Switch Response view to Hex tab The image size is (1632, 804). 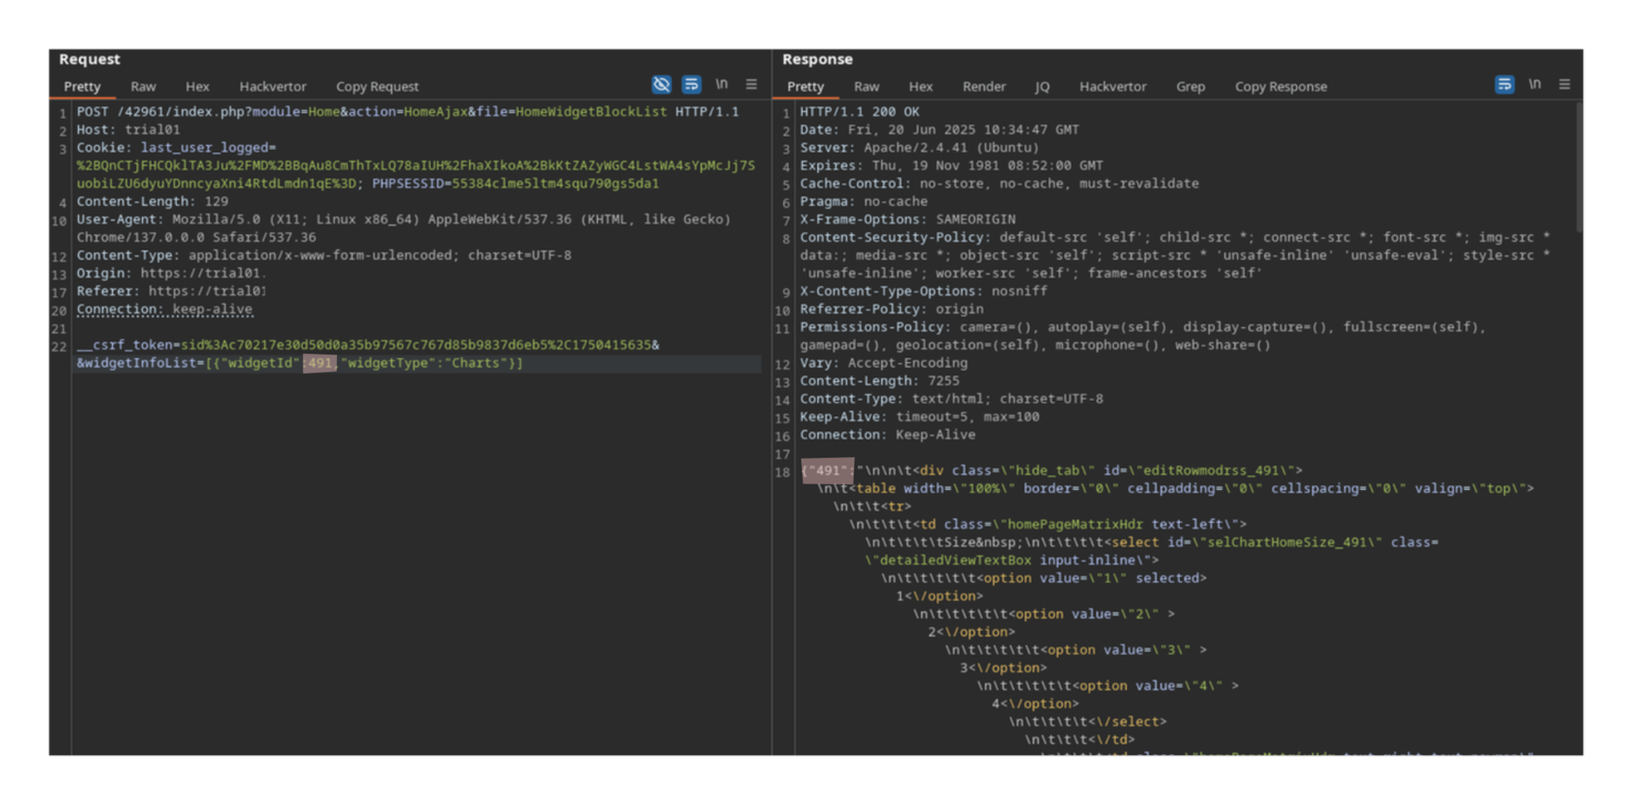[920, 86]
